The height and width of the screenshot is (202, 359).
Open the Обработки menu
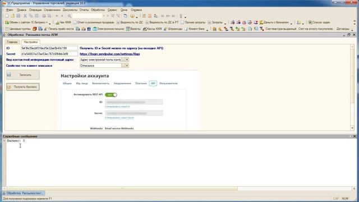[x=98, y=10]
